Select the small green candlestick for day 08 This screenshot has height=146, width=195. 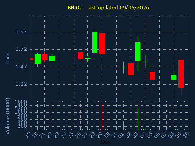point(174,77)
